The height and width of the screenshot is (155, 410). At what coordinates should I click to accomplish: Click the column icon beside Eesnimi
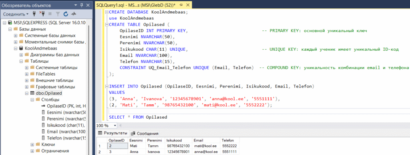pyautogui.click(x=43, y=112)
